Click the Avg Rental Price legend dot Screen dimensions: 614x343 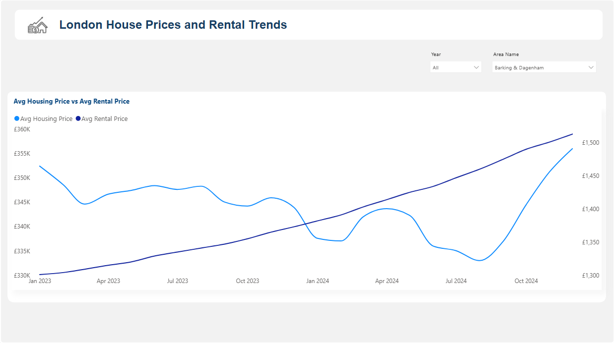[78, 119]
